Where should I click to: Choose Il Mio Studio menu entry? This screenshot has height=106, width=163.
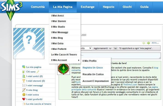click(x=65, y=27)
